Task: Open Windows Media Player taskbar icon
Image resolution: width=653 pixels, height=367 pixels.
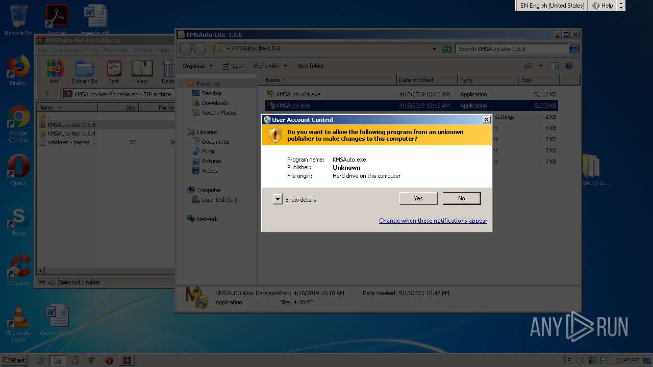Action: pos(75,360)
